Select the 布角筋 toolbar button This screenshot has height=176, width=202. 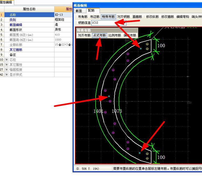(83, 17)
